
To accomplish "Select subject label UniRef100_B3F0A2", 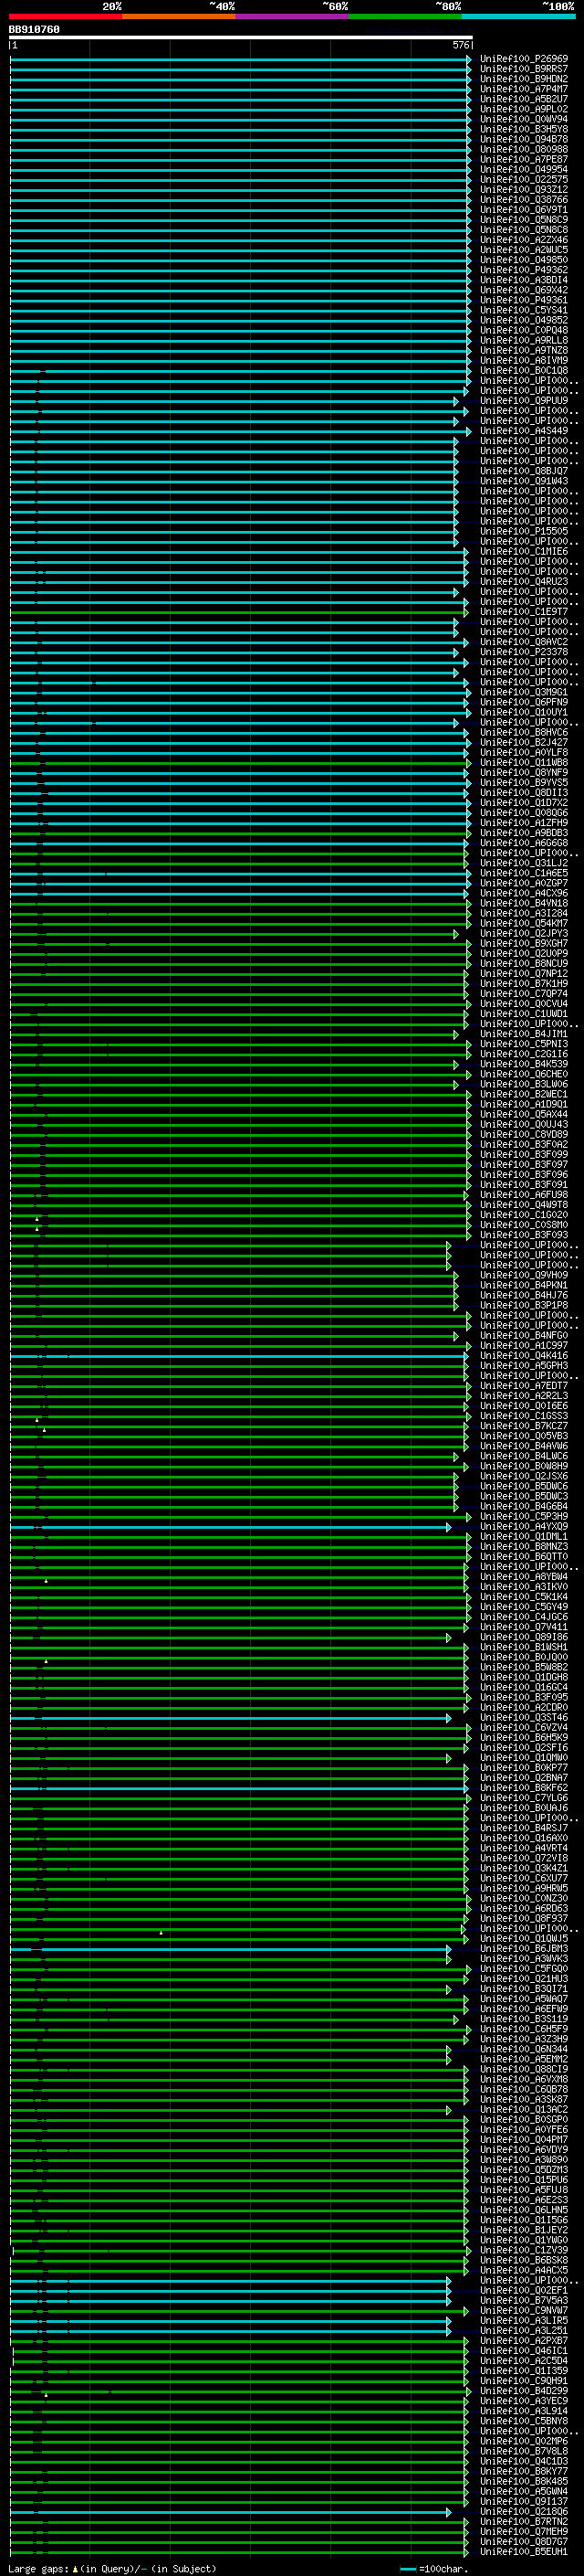I will 524,1144.
